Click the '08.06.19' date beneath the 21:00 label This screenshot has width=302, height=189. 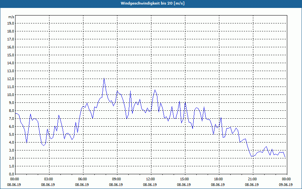coord(252,185)
